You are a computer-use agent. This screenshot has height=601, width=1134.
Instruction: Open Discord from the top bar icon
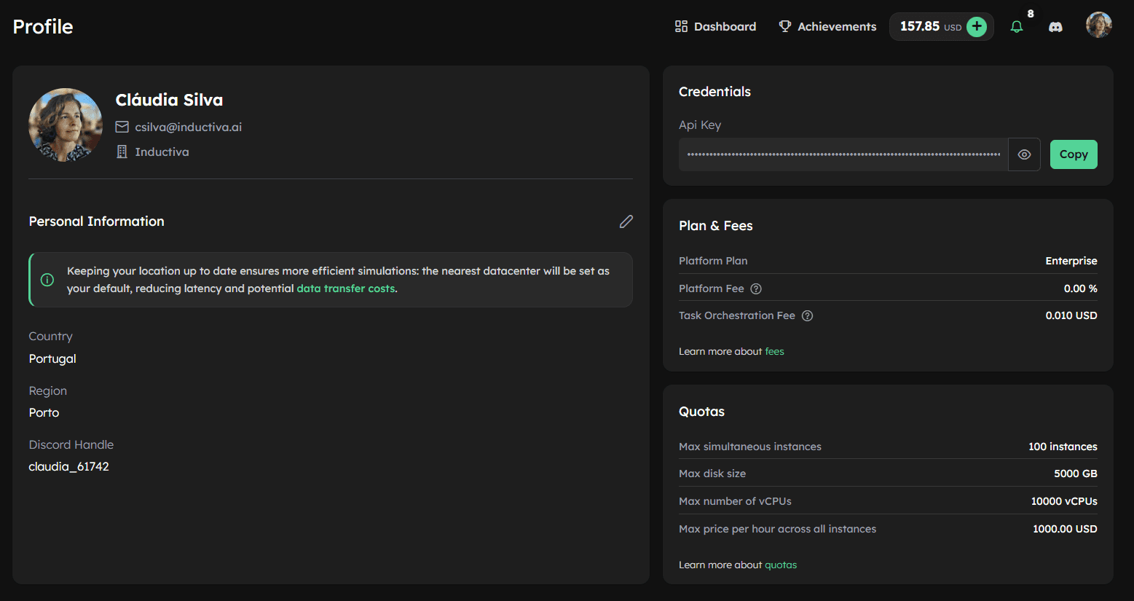tap(1055, 27)
